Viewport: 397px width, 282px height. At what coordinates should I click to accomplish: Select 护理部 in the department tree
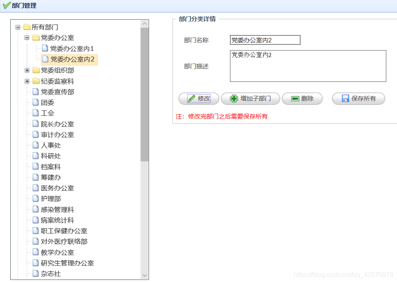point(51,198)
